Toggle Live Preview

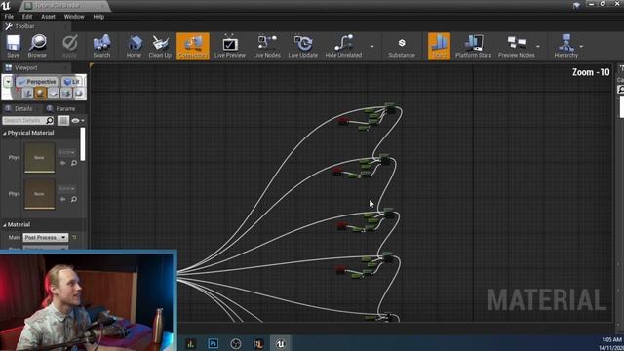click(x=230, y=46)
